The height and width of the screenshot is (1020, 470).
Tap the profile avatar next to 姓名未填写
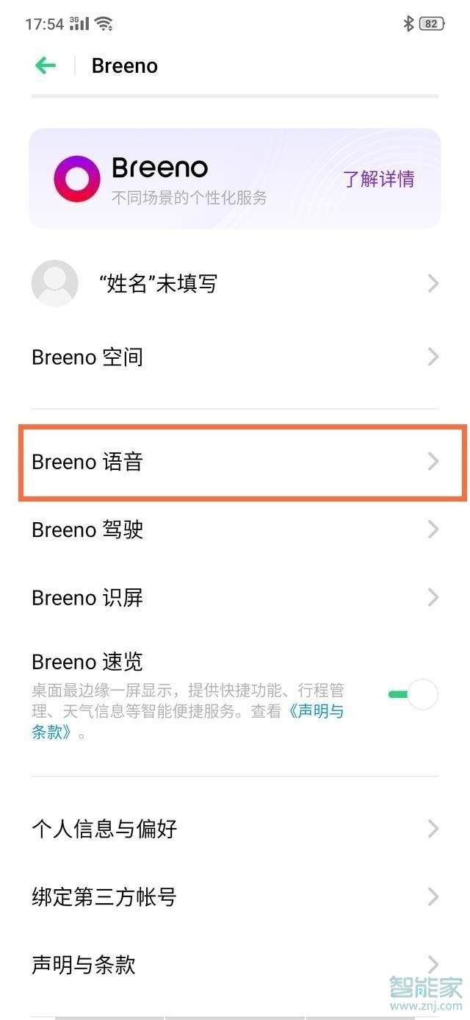coord(54,283)
